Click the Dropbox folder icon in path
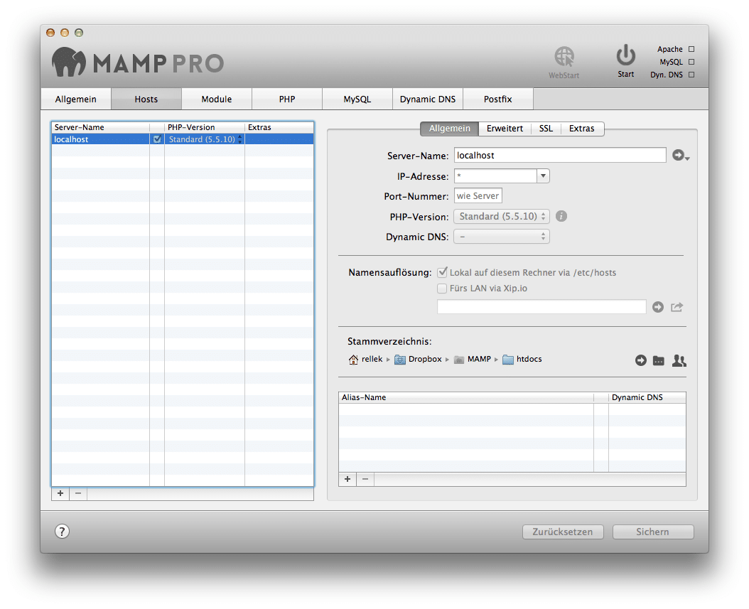The image size is (749, 609). pyautogui.click(x=400, y=359)
